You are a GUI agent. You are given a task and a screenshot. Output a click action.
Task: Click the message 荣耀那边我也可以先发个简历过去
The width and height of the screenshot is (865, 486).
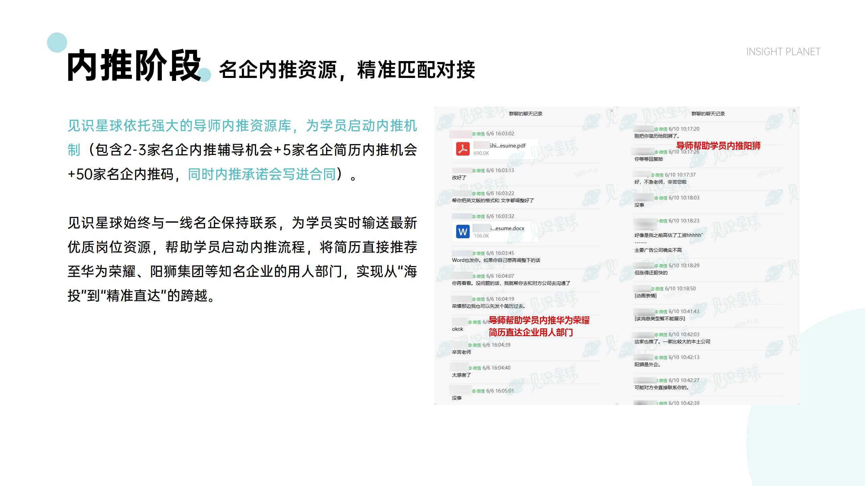[x=489, y=306]
